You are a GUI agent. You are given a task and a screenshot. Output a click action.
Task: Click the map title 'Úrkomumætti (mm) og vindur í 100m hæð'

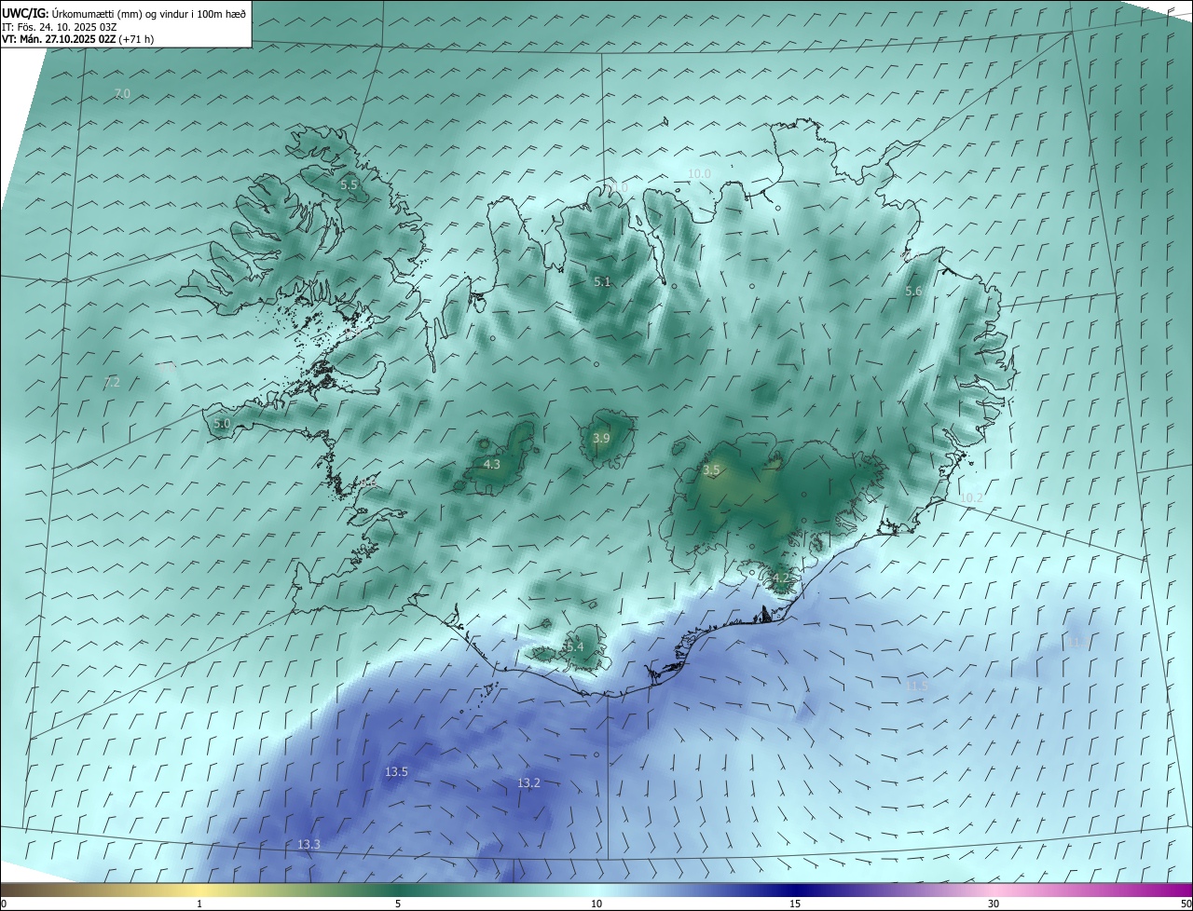coord(149,12)
